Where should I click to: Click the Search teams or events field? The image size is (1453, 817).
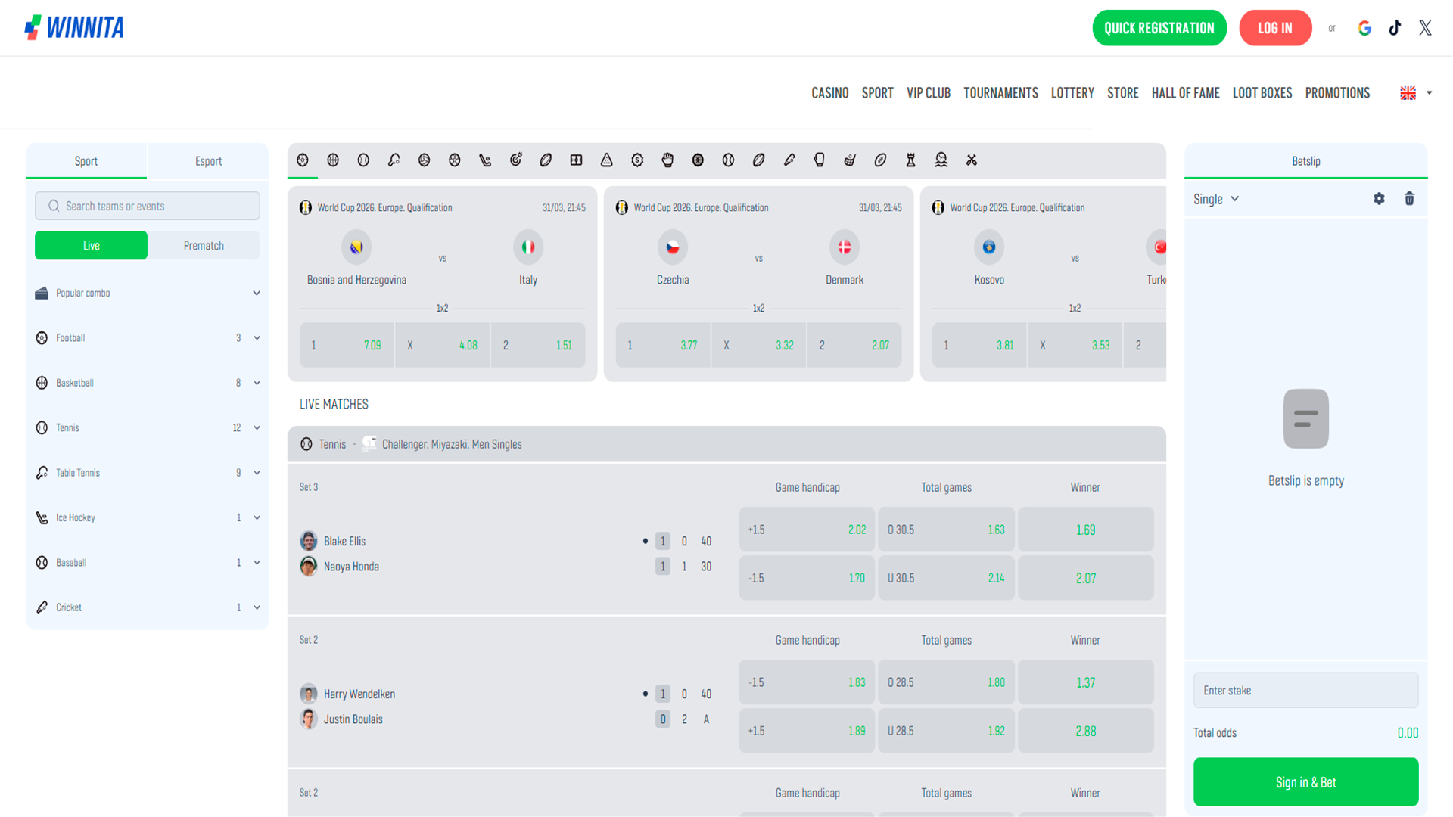[147, 205]
